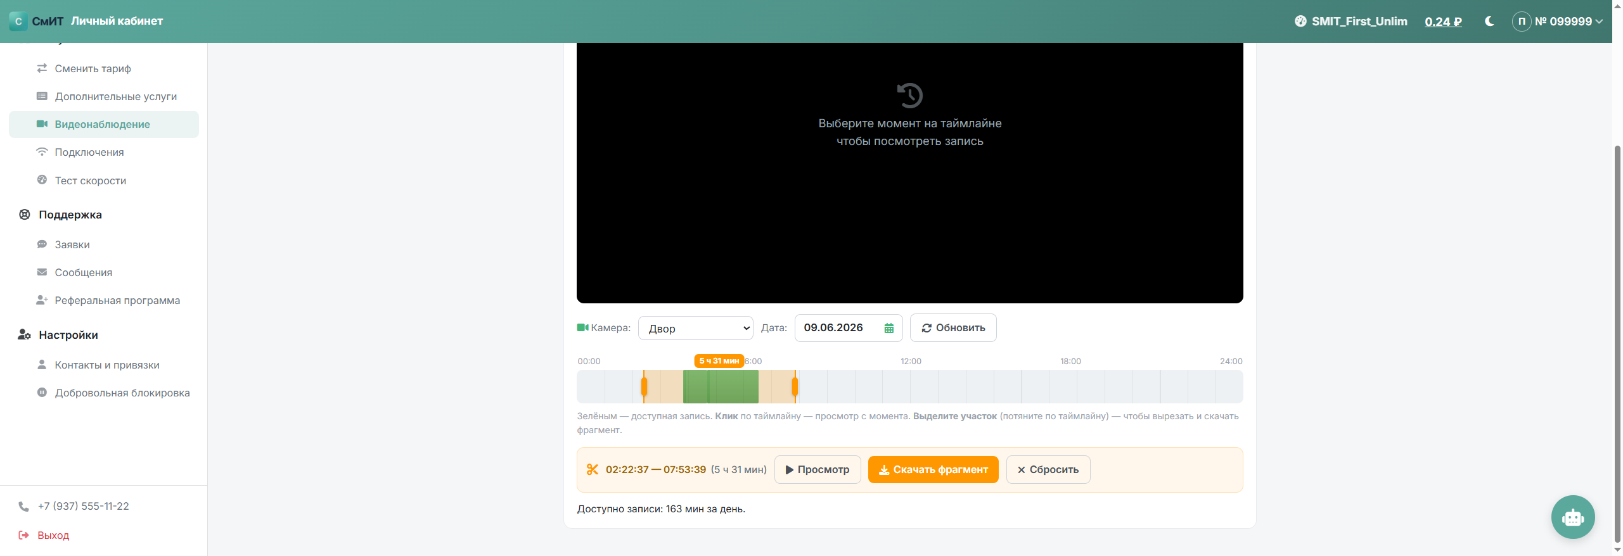This screenshot has height=556, width=1623.
Task: Click the swap arrows icon beside Сменить тариф
Action: click(42, 68)
